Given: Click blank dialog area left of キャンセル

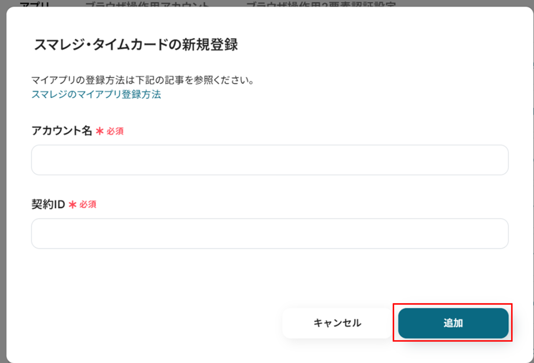Looking at the screenshot, I should [156, 323].
